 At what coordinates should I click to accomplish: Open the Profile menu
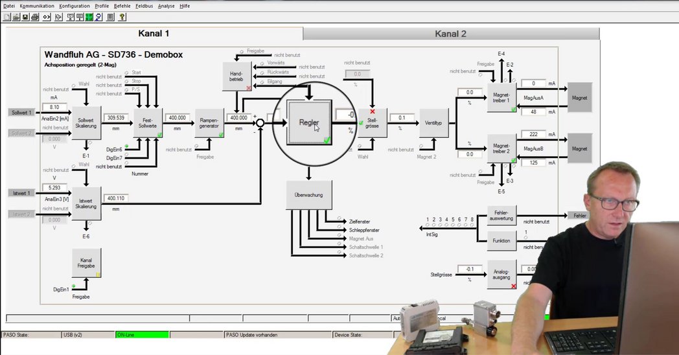[102, 6]
